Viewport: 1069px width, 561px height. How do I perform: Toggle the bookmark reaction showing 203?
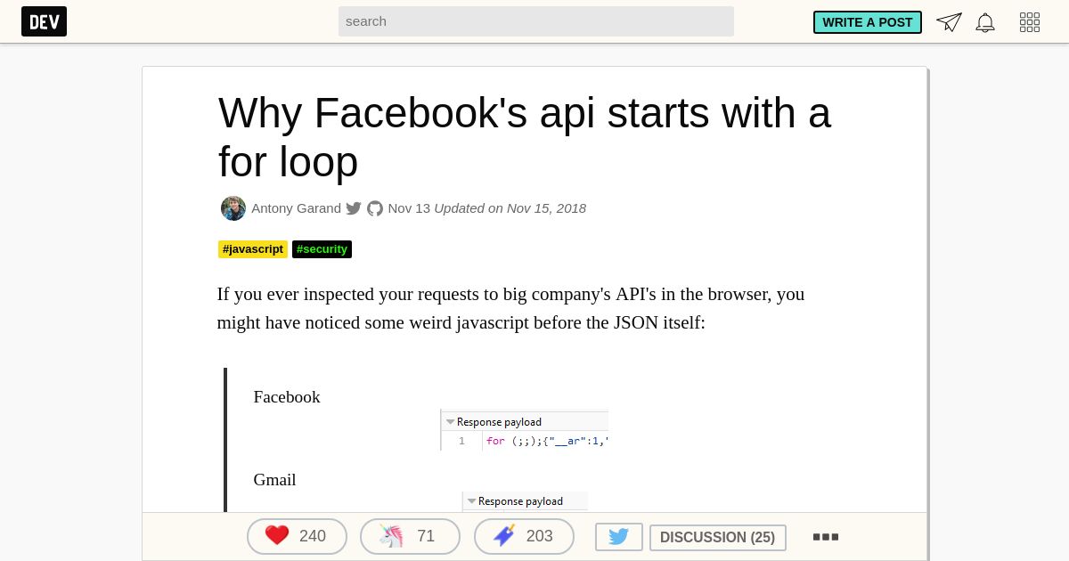[524, 536]
